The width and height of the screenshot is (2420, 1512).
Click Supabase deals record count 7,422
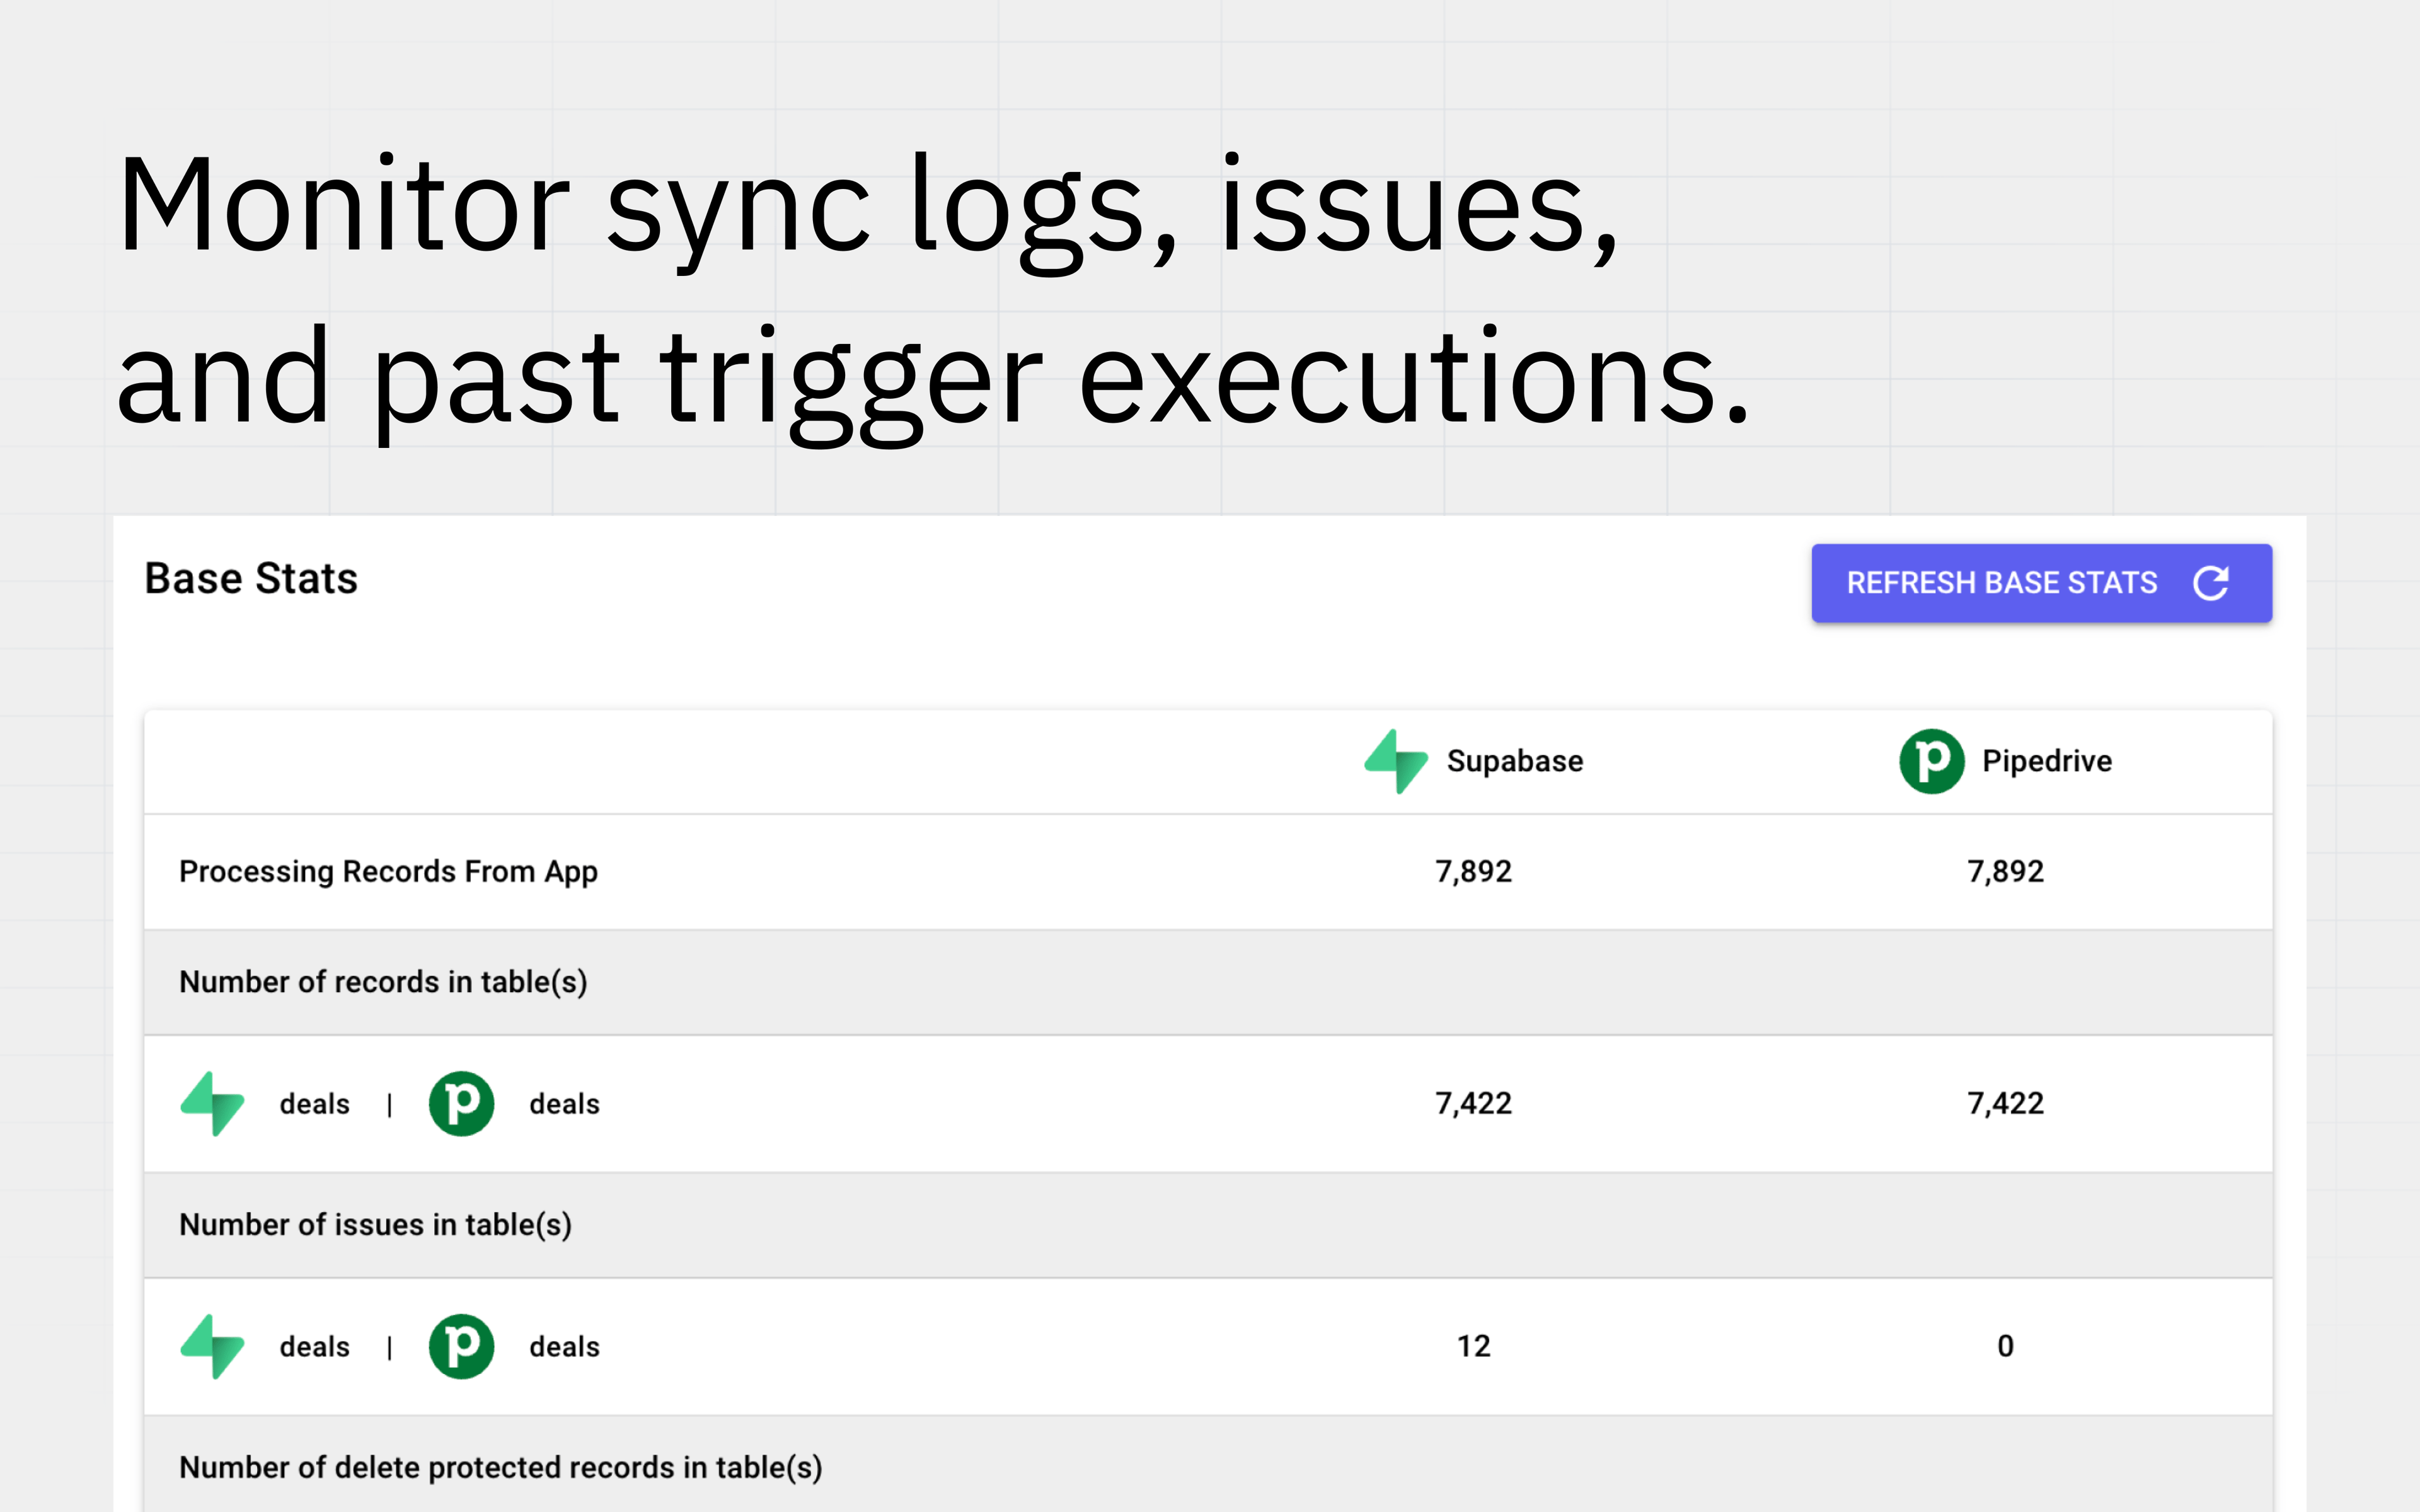click(1473, 1104)
